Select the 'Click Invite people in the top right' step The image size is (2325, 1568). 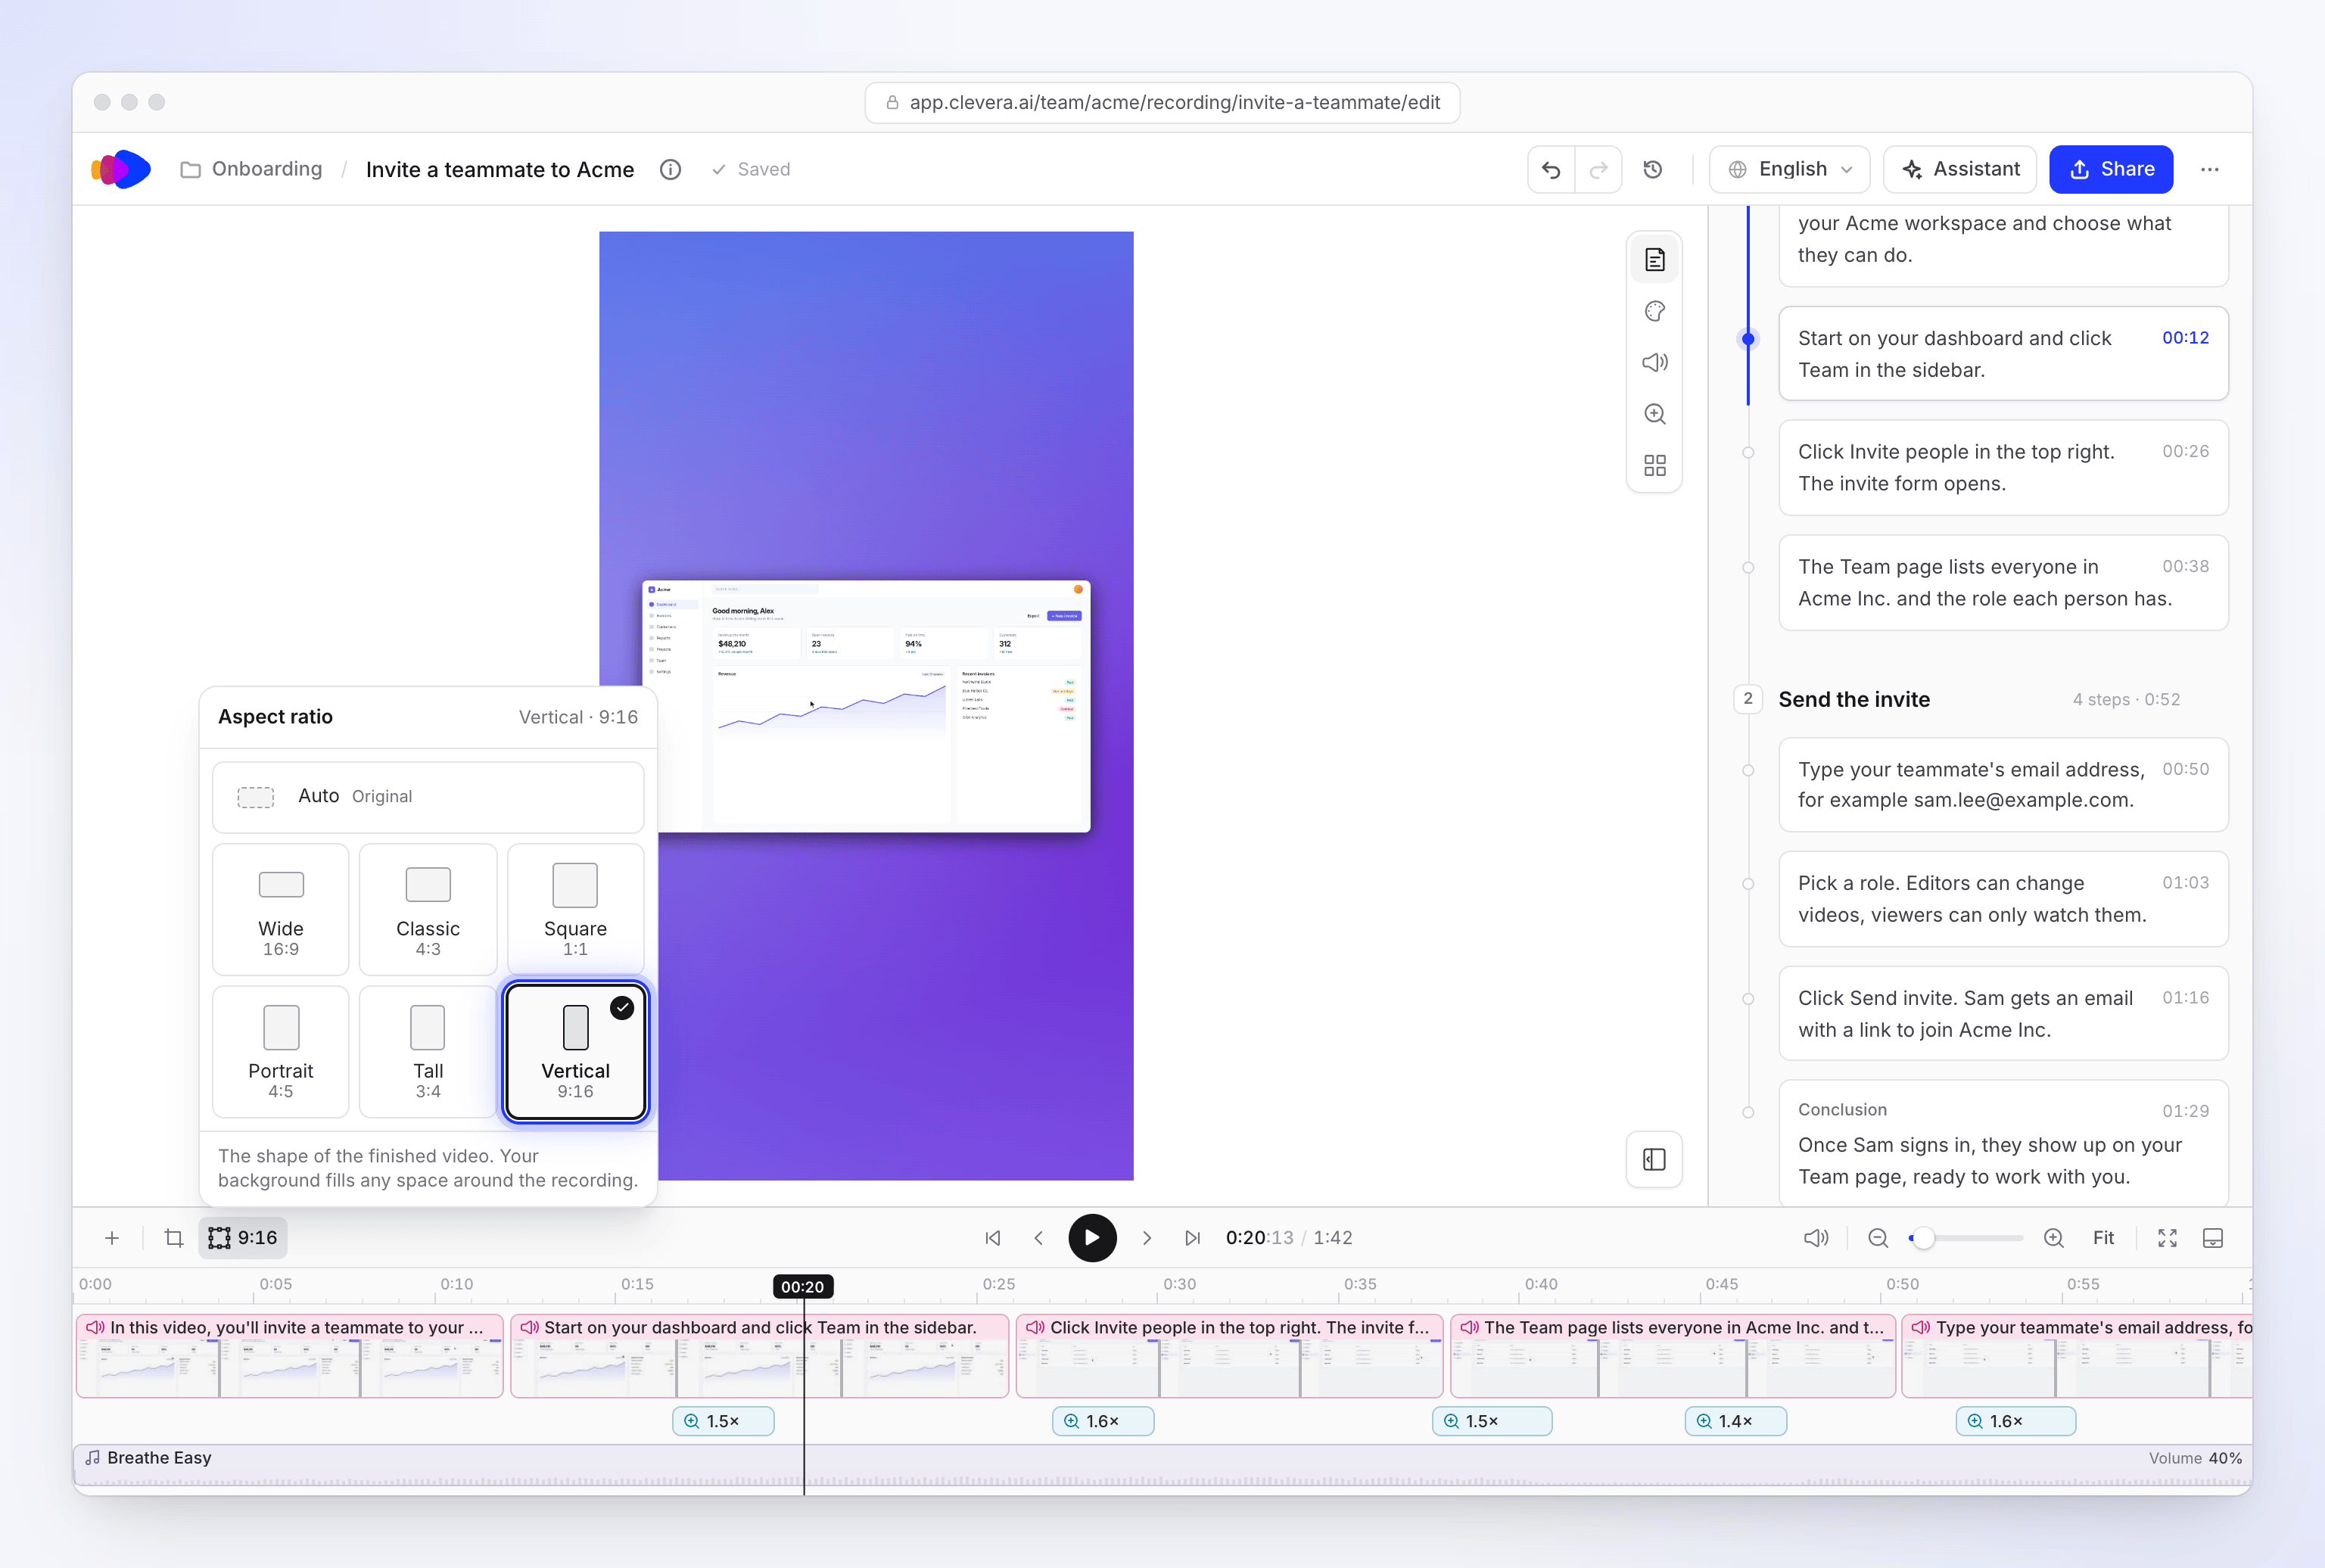2003,467
